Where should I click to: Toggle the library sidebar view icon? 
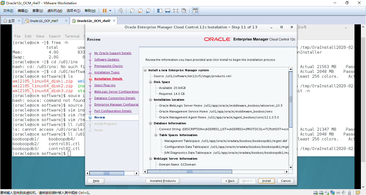(160, 11)
